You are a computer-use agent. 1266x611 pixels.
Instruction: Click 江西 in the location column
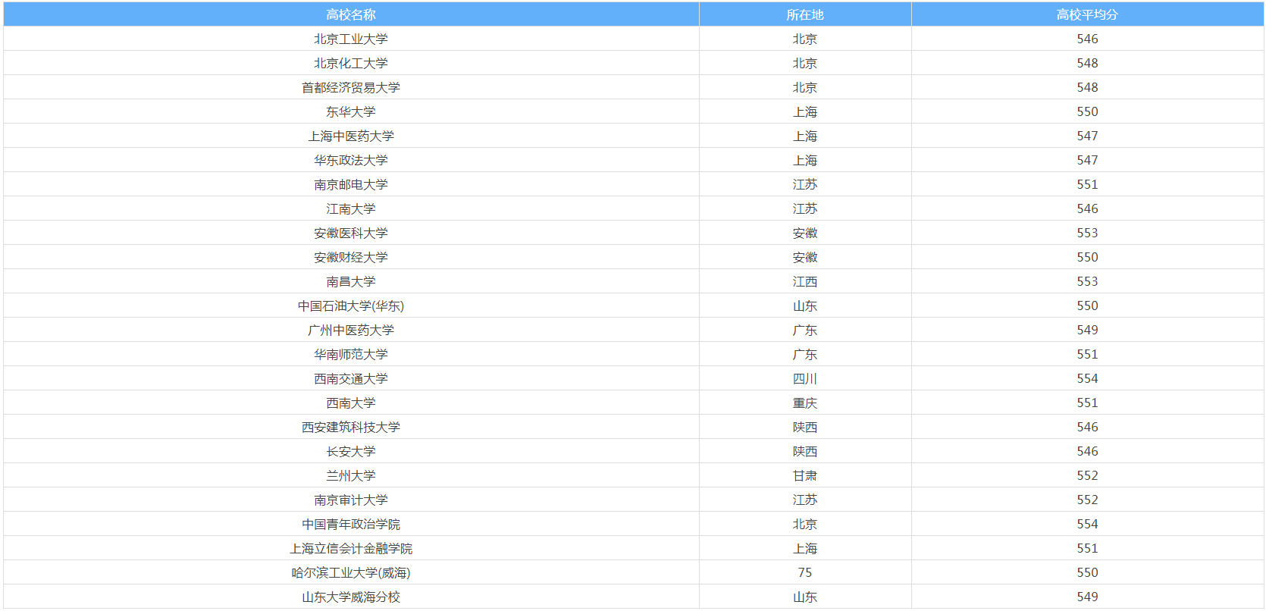coord(805,281)
